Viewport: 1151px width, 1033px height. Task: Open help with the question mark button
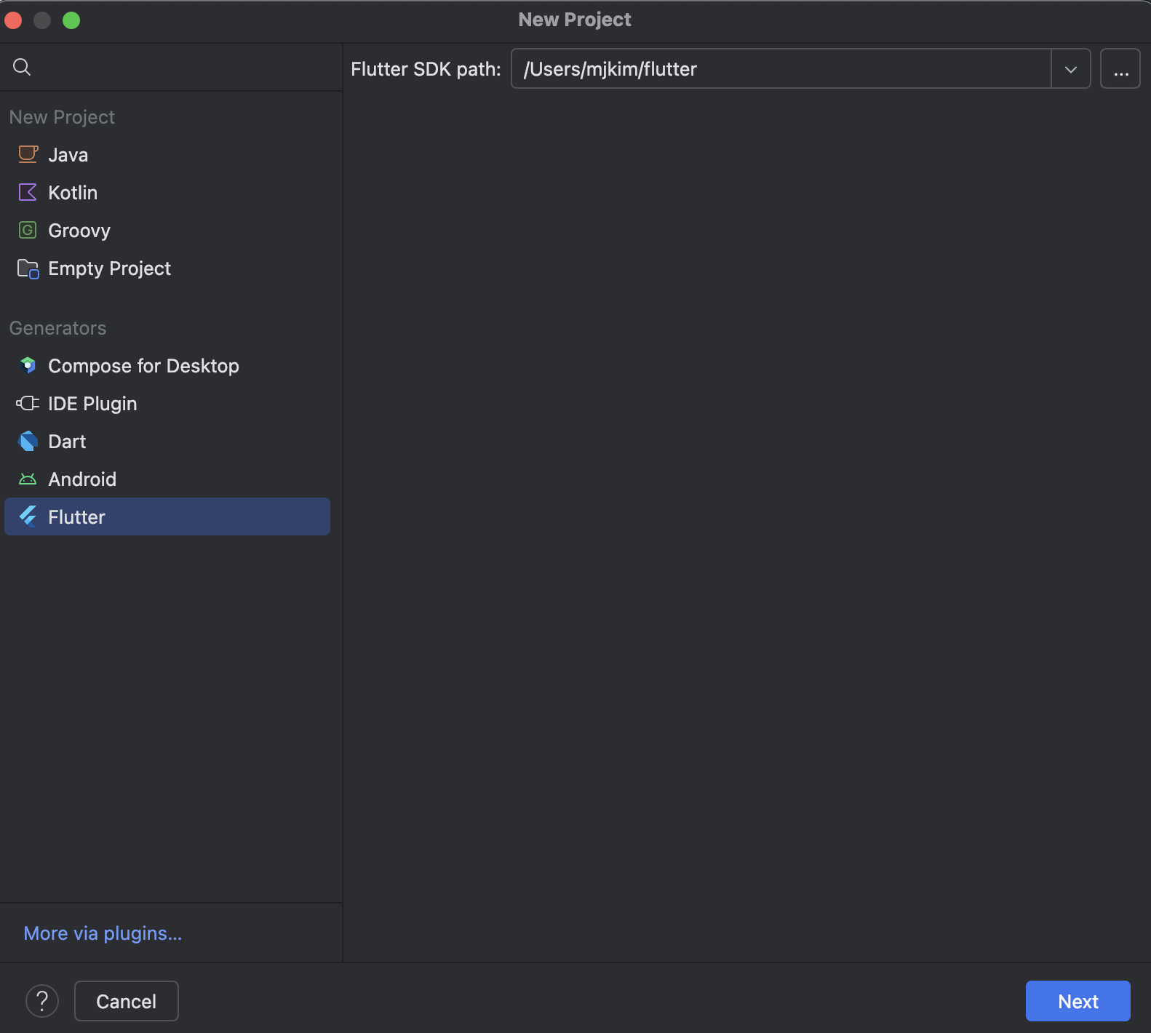[42, 1001]
